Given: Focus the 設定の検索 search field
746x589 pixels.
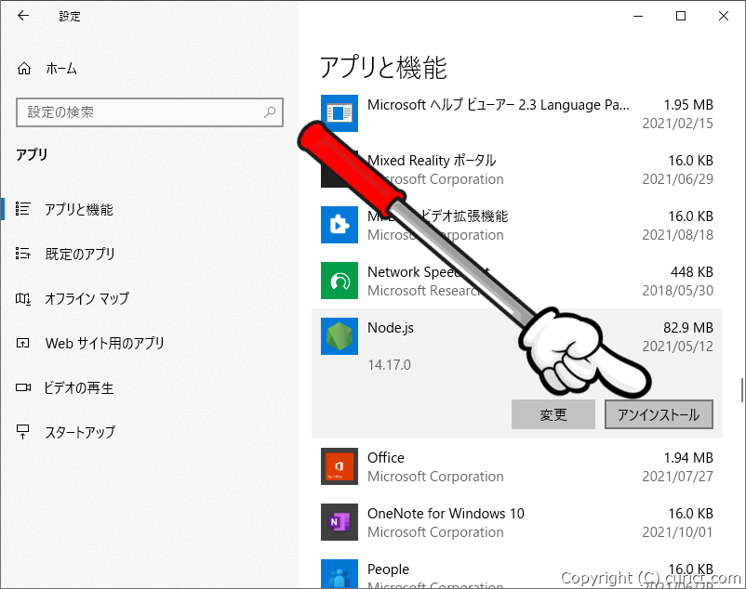Looking at the screenshot, I should [150, 112].
